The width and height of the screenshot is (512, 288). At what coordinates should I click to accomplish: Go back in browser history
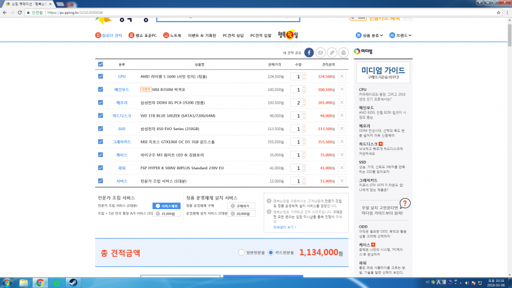5,13
